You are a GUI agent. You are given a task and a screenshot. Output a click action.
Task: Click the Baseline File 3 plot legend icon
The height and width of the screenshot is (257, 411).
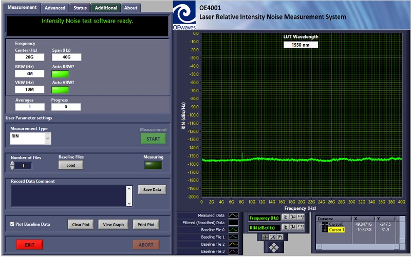233,251
